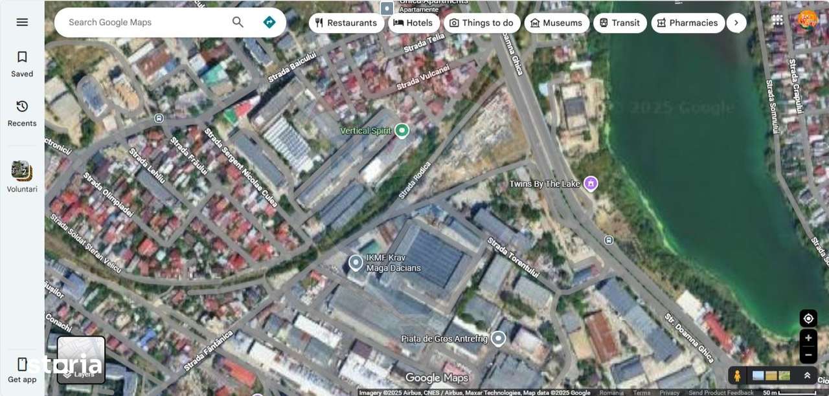Click the Vertical Spirit green pin

click(x=402, y=131)
